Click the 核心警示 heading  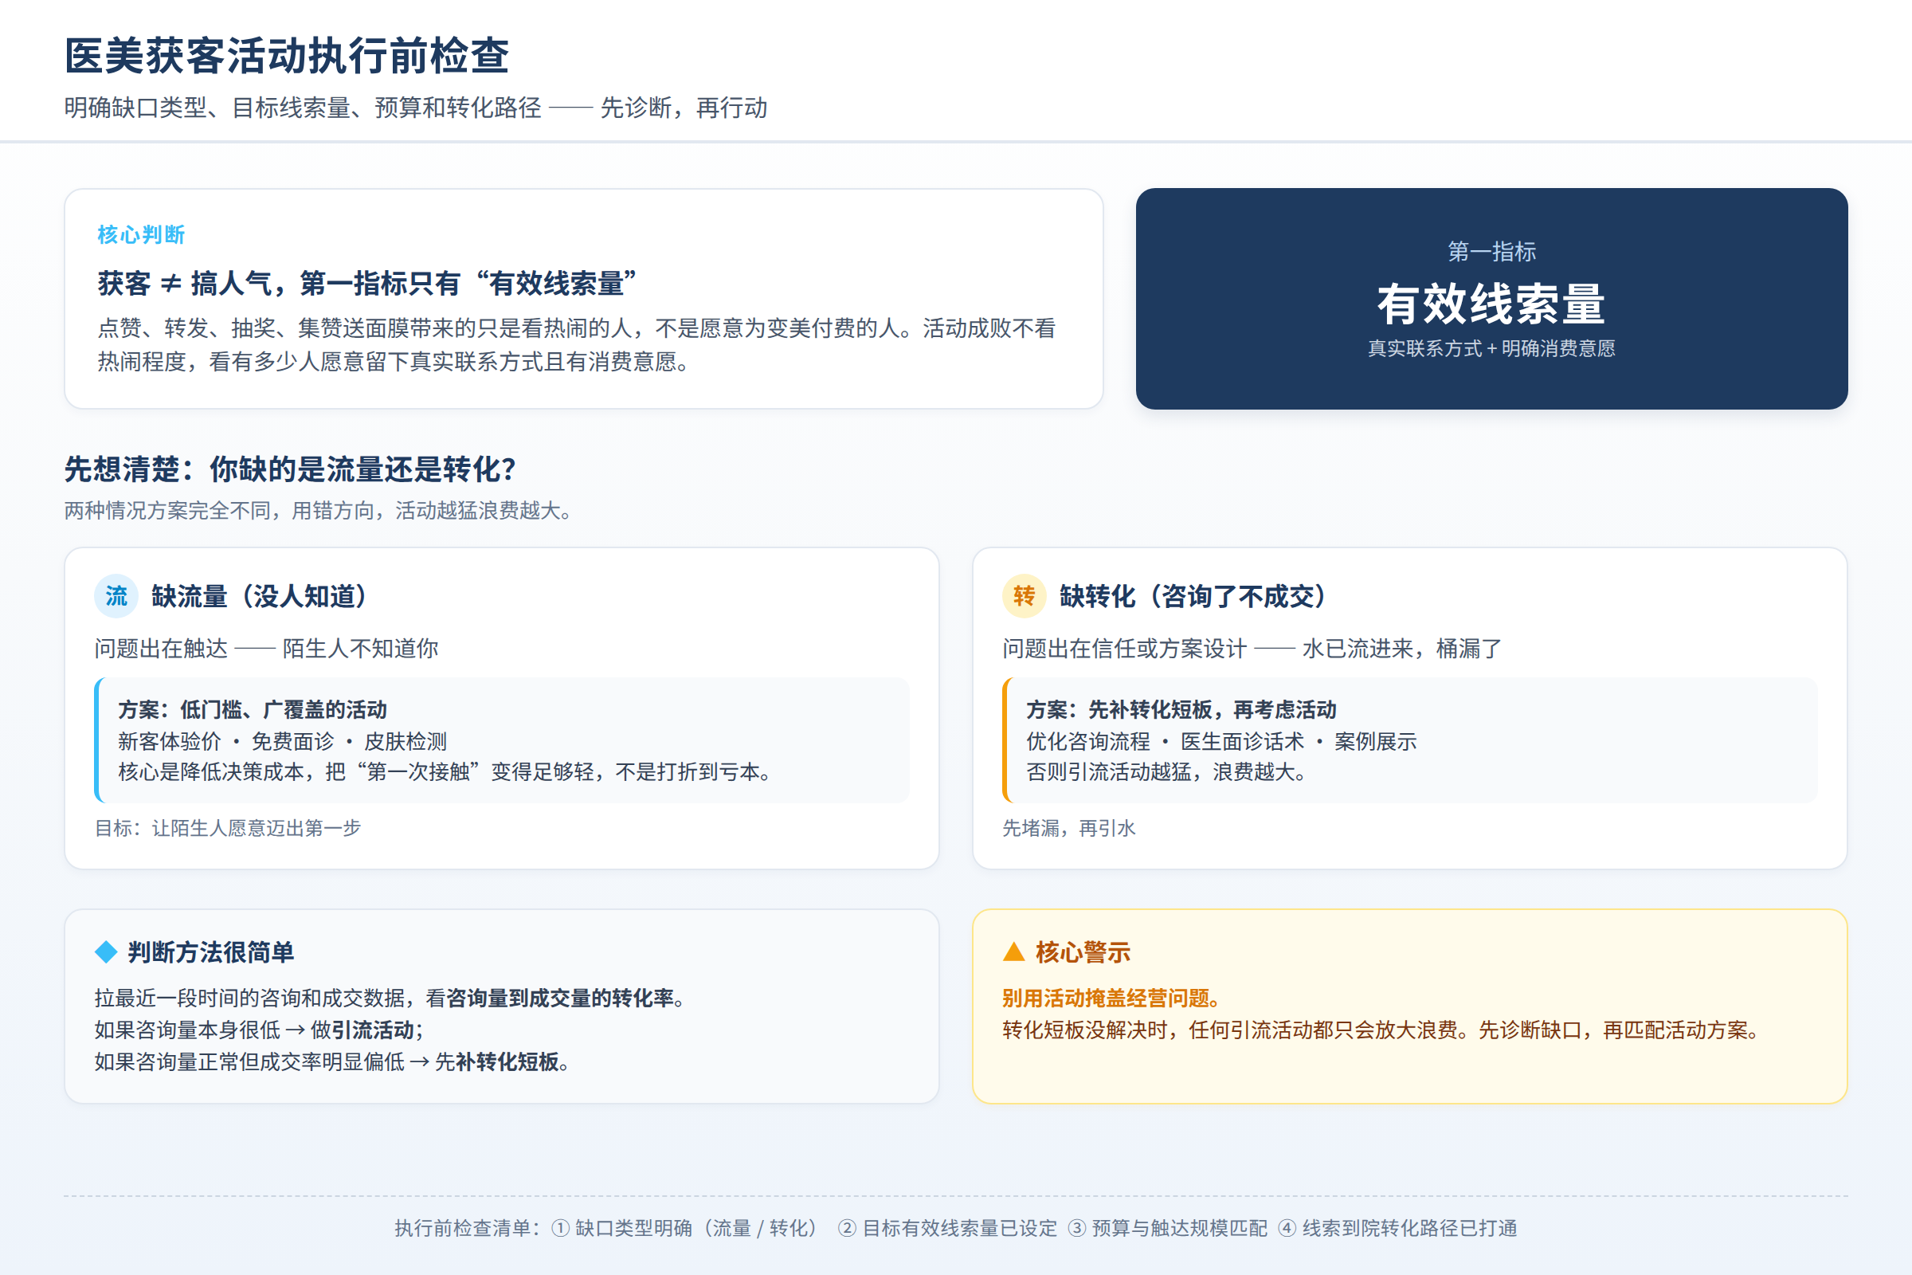(x=1083, y=951)
